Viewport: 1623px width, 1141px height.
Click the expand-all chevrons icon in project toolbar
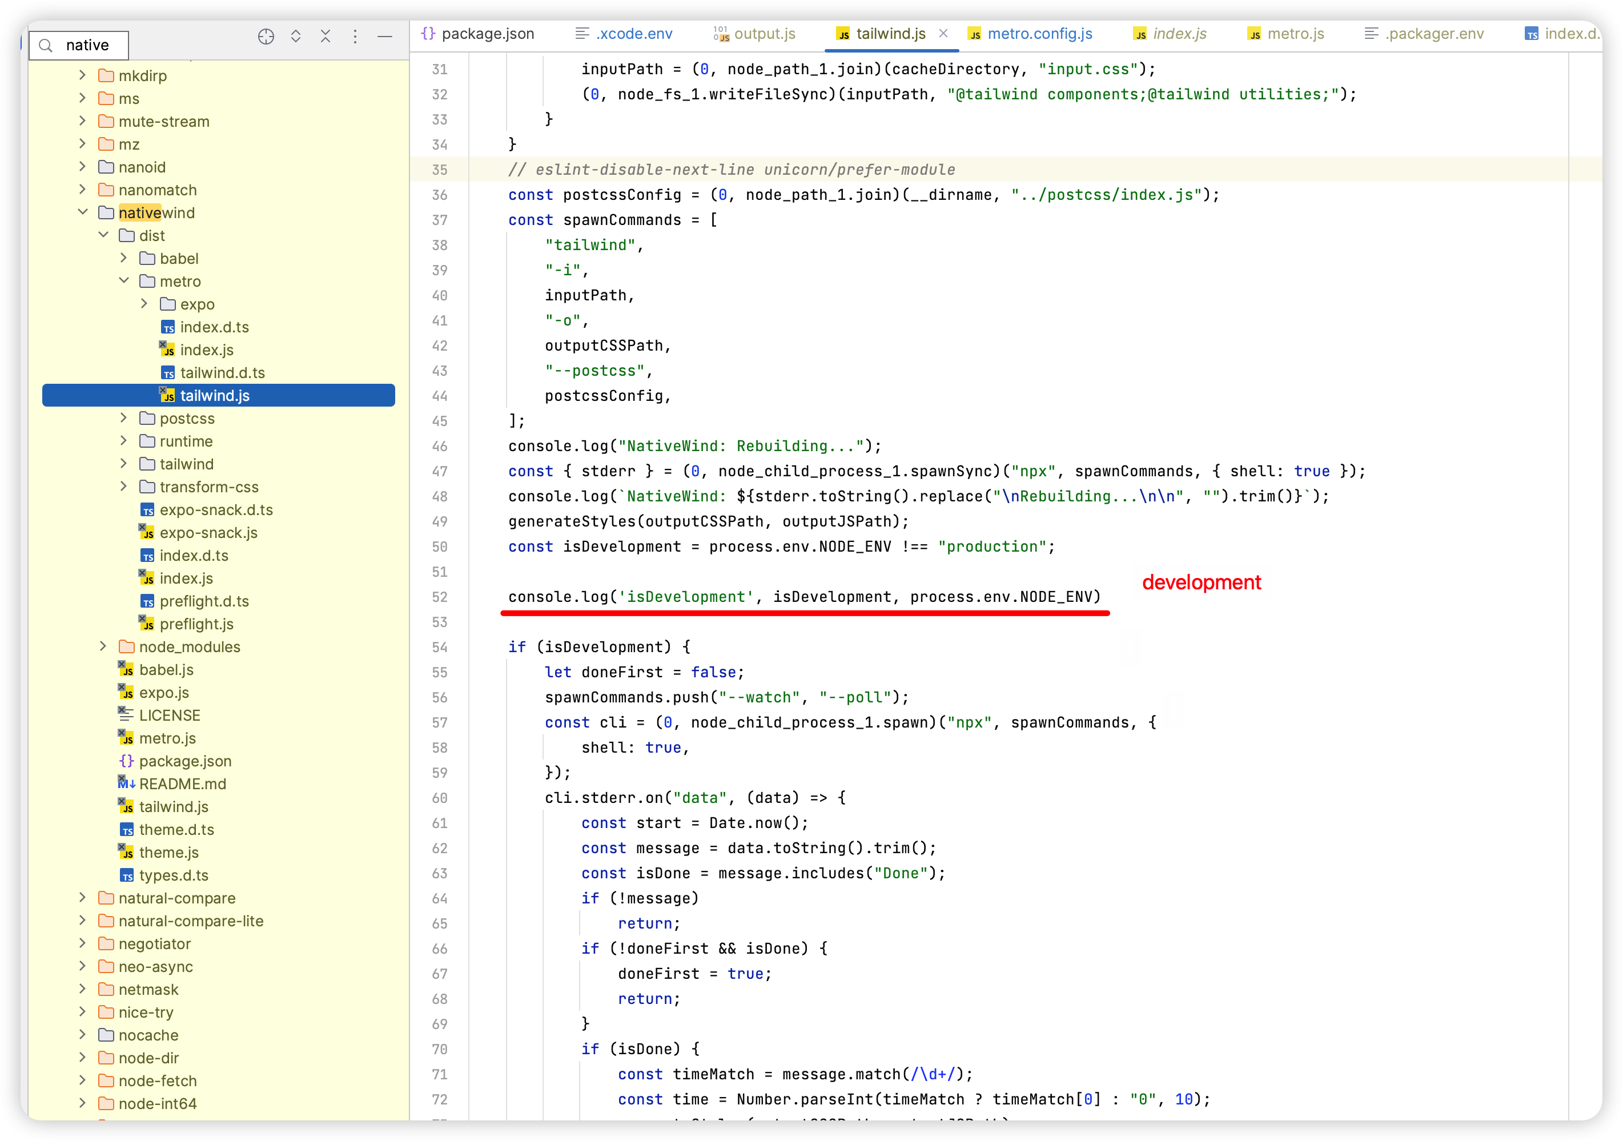point(296,36)
